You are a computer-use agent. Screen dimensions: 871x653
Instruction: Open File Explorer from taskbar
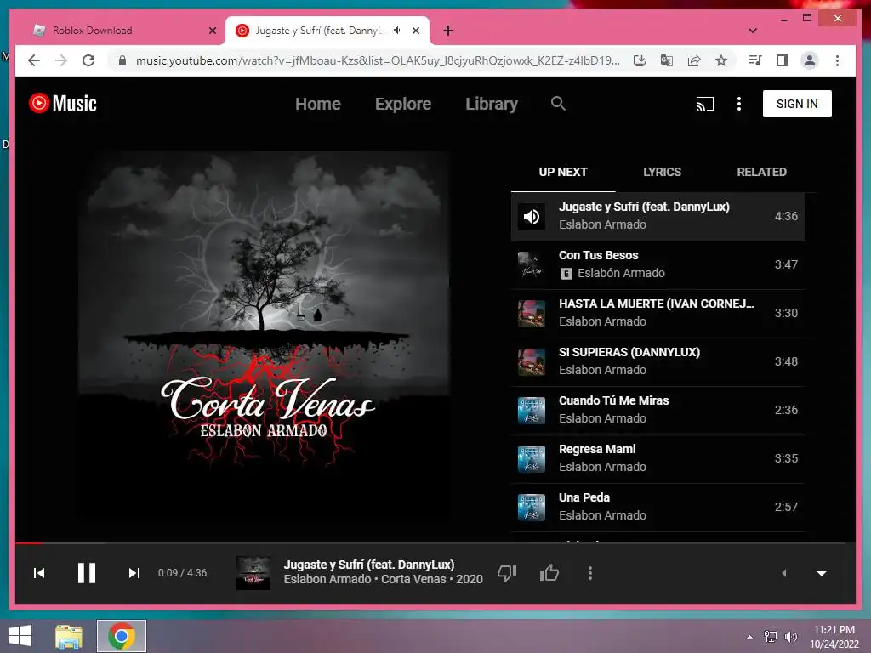tap(69, 636)
